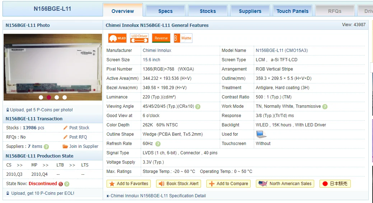Click the Reverse feature badge
Screen dimensions: 373x203
coord(161,38)
